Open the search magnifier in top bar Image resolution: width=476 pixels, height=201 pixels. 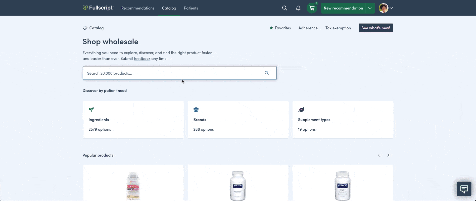pyautogui.click(x=284, y=8)
